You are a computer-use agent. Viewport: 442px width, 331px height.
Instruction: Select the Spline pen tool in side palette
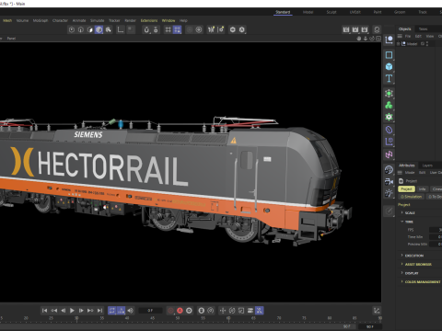(389, 55)
